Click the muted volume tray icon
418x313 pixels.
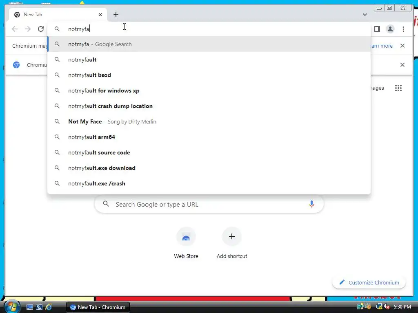pyautogui.click(x=387, y=307)
